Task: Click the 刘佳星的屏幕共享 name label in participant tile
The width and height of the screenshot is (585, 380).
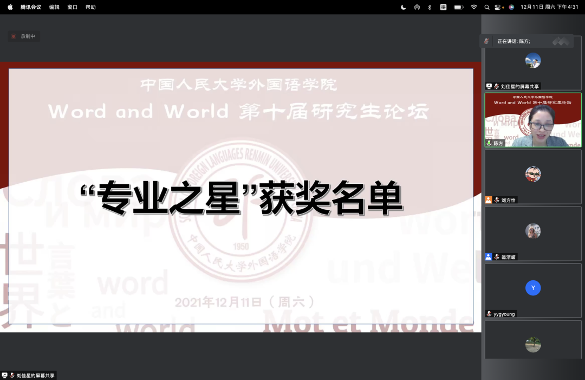Action: (x=519, y=87)
